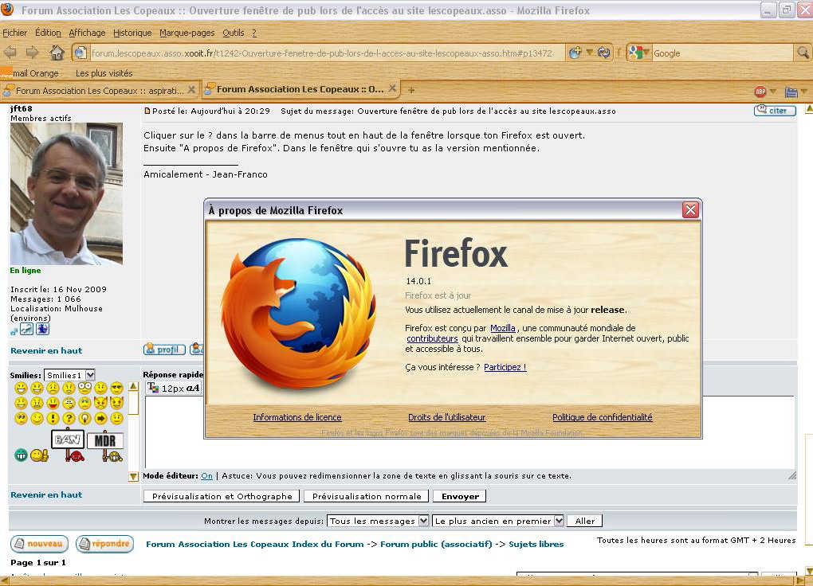The image size is (813, 586).
Task: Insert the question mark smiley
Action: pos(69,418)
